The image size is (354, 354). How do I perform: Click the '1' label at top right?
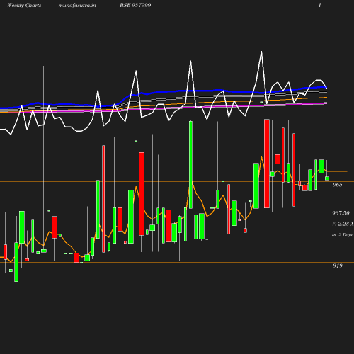pyautogui.click(x=320, y=5)
